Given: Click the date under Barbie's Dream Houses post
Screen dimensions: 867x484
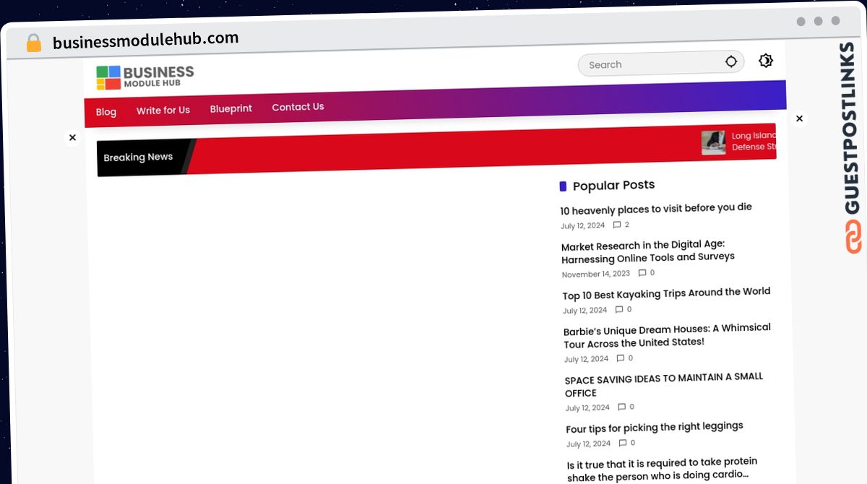Looking at the screenshot, I should pos(587,359).
